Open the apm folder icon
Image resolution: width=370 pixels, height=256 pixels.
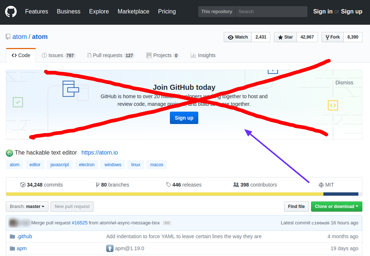[x=12, y=248]
